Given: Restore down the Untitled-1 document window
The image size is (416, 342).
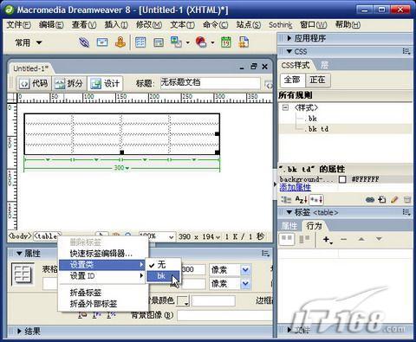Looking at the screenshot, I should click(x=253, y=67).
